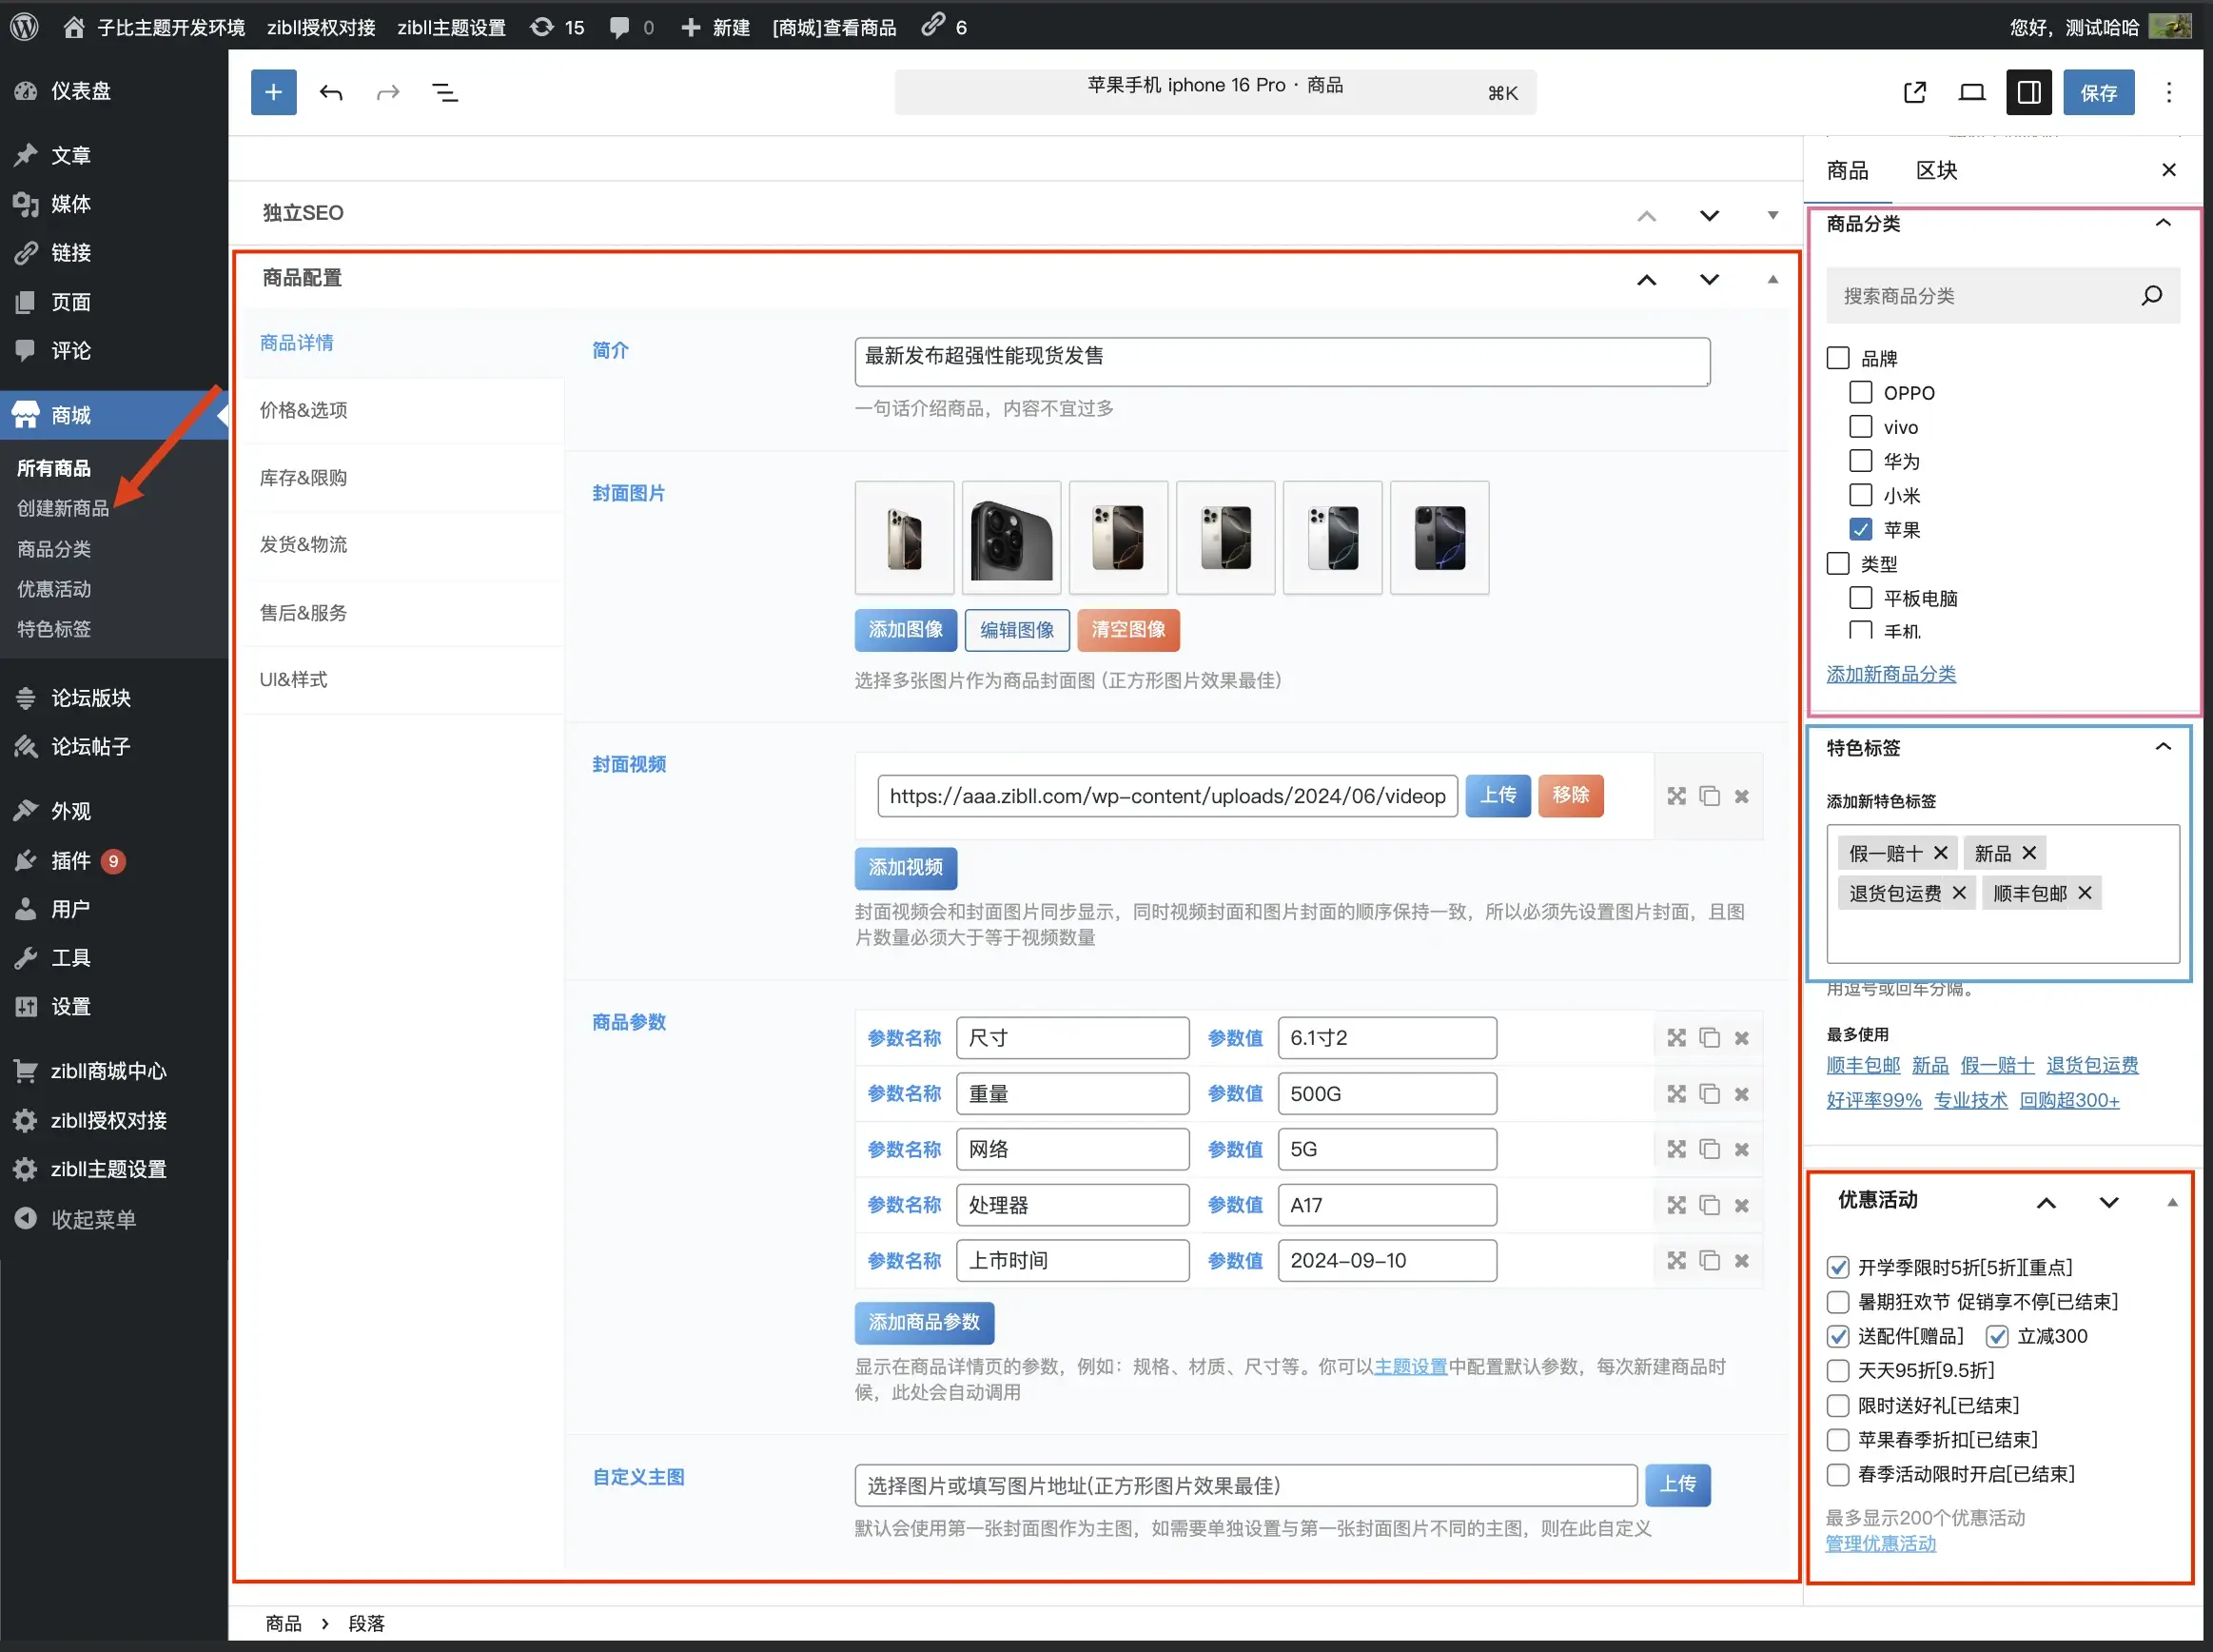Screen dimensions: 2213x1652
Task: Open the options three-dots menu
Action: 2168,93
